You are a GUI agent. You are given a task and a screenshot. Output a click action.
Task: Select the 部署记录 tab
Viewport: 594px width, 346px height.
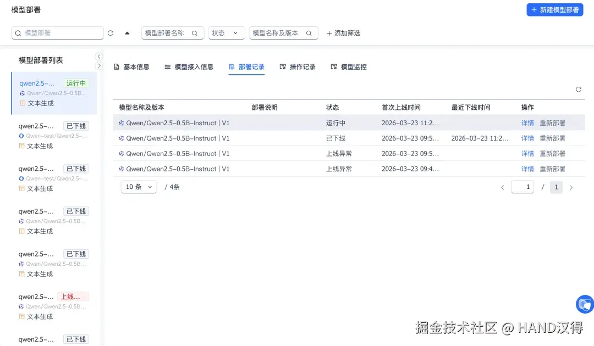[246, 67]
